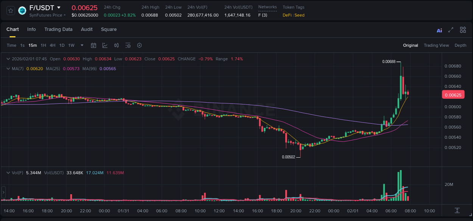Open the Ai assistant feature
The width and height of the screenshot is (473, 221).
tap(439, 30)
